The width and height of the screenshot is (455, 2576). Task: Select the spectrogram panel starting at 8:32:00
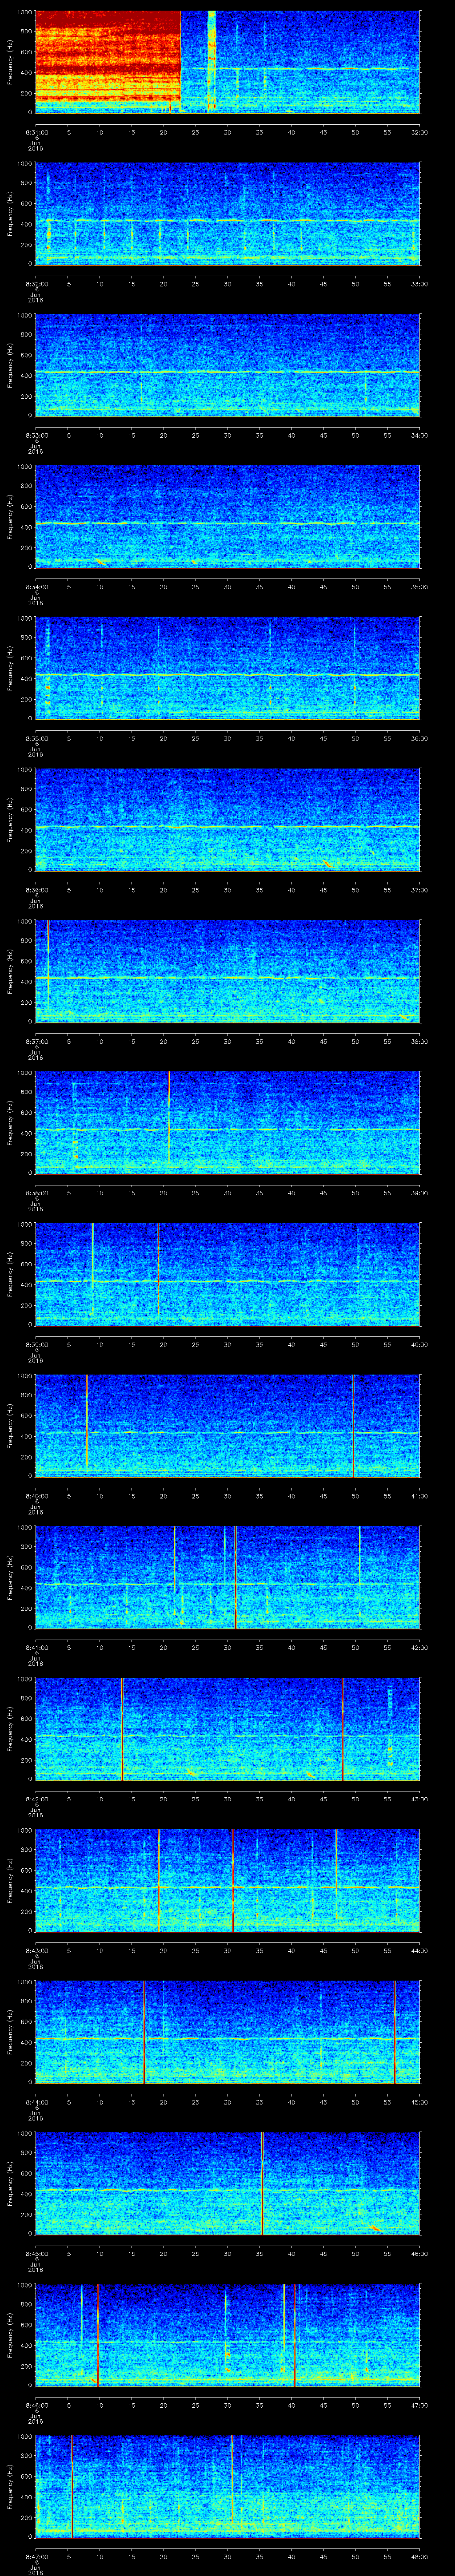pyautogui.click(x=227, y=214)
